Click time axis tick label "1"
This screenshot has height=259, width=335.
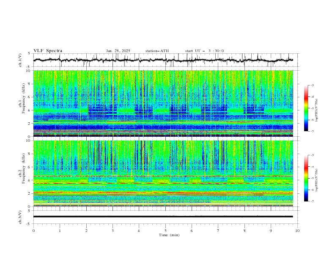tap(60, 231)
